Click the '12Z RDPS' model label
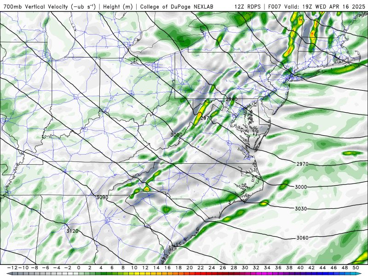This screenshot has width=368, height=276. pyautogui.click(x=247, y=7)
